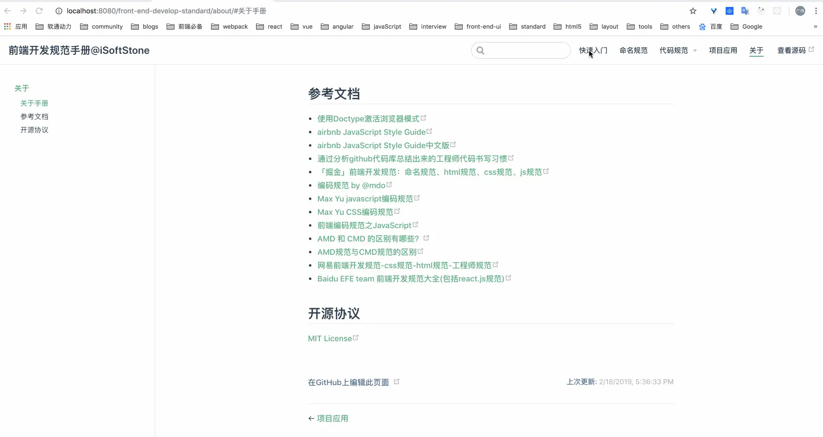Open the 软通动力 bookmark folder
This screenshot has height=437, width=823.
tap(53, 27)
